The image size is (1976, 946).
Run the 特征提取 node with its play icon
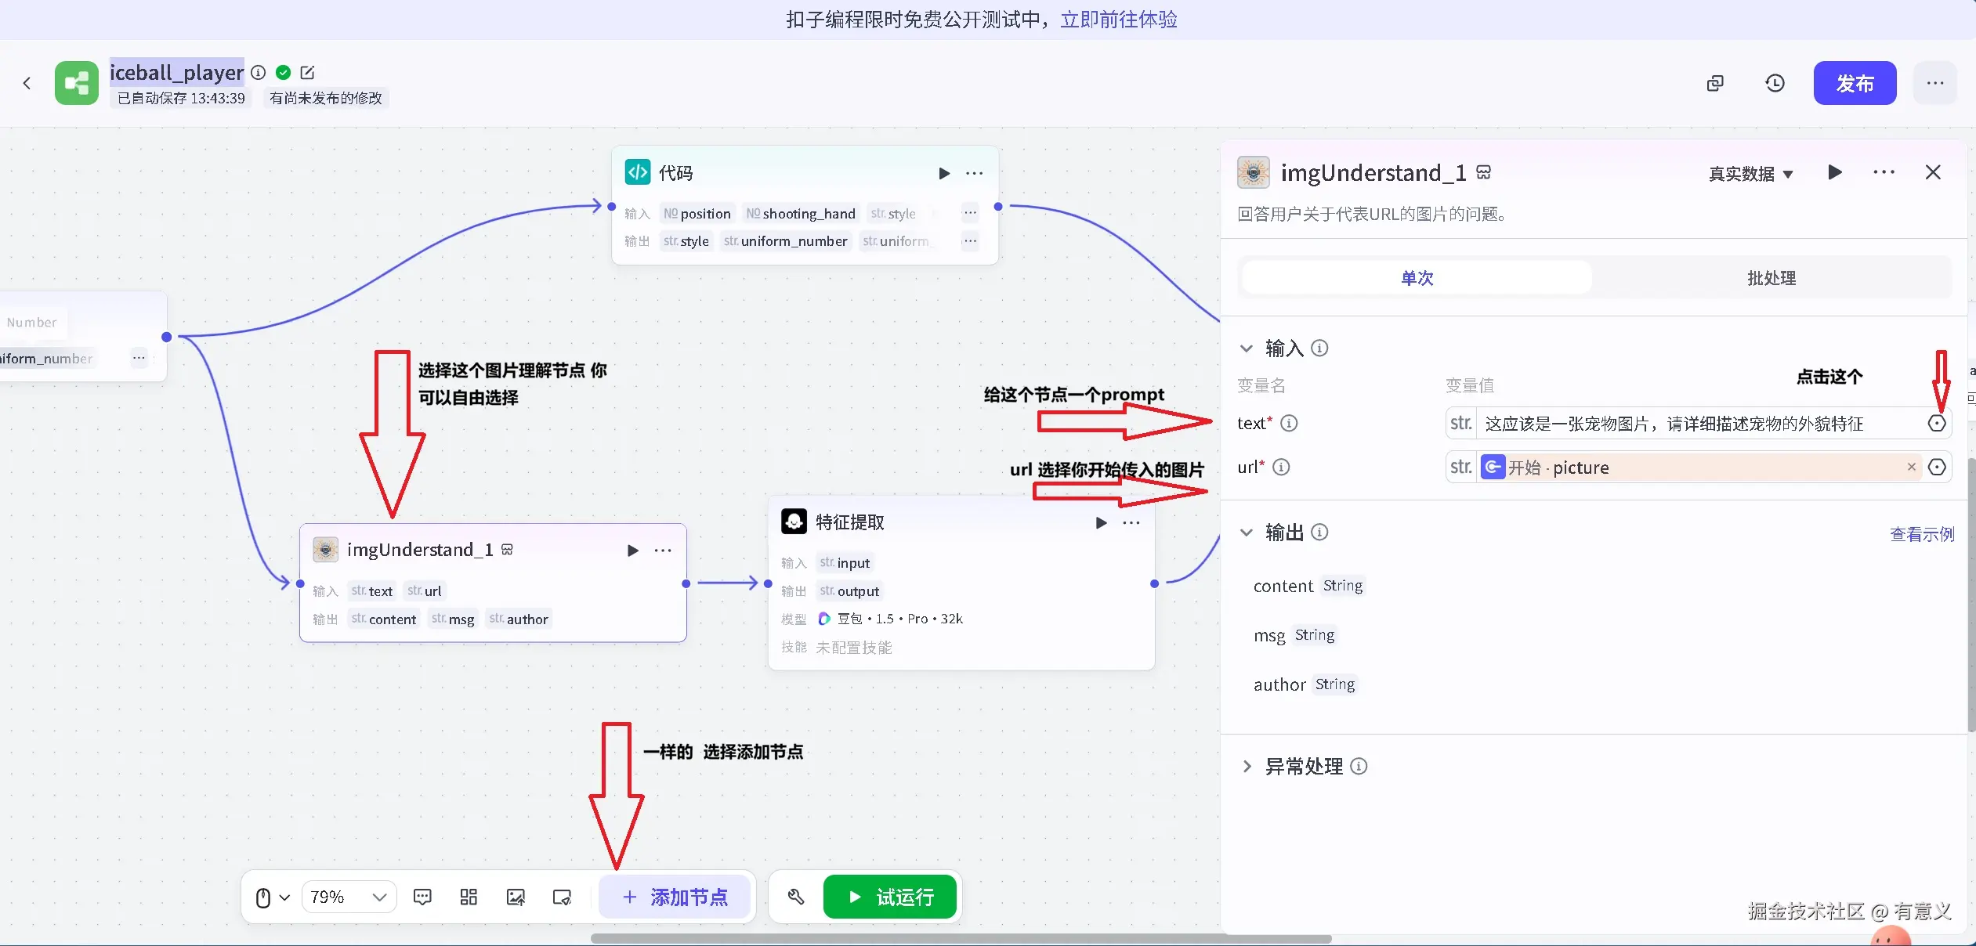[x=1101, y=522]
